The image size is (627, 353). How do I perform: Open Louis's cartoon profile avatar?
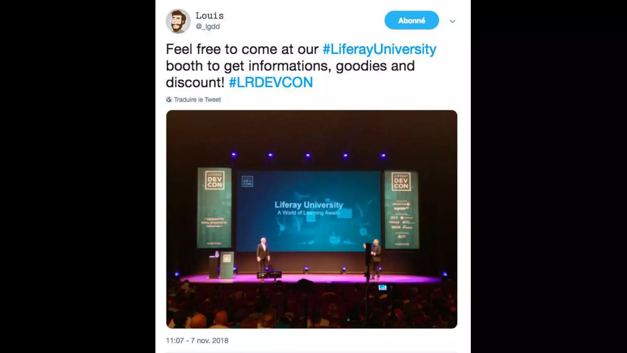(178, 21)
